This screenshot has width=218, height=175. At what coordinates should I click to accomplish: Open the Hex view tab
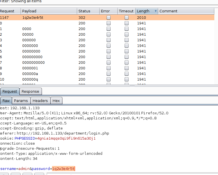pos(56,101)
